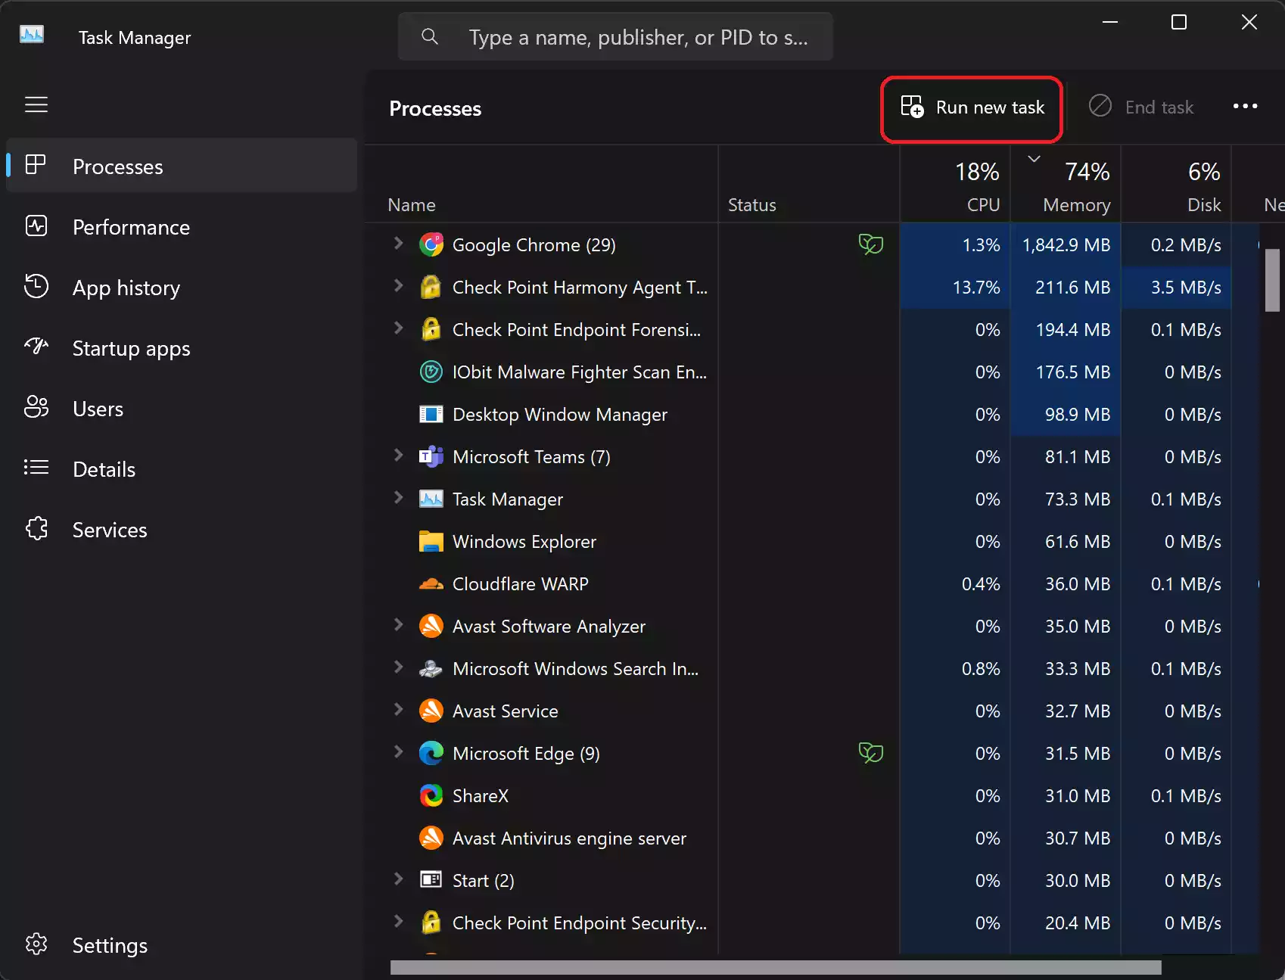Select the Avast Antivirus engine server row
1285x980 pixels.
point(812,838)
